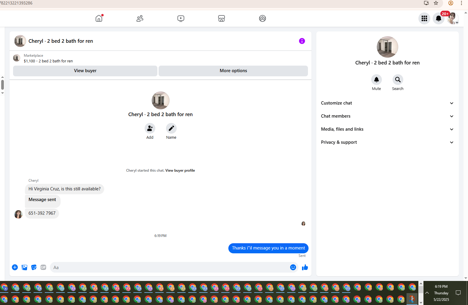Open the Friends icon in top navigation
Screen dimensions: 468x305
click(140, 18)
